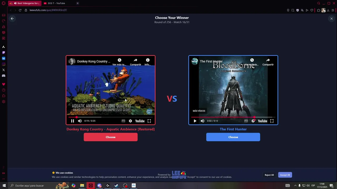Add page to bookmarks heart icon
The width and height of the screenshot is (337, 189).
point(312,10)
